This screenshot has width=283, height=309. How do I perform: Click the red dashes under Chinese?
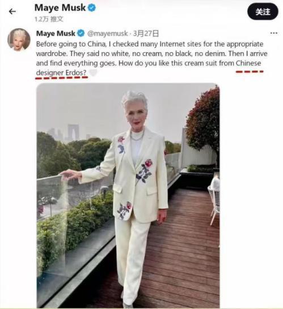[x=250, y=71]
